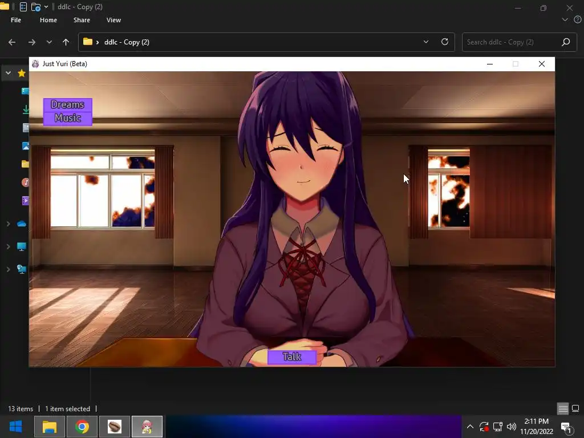Screen dimensions: 584x438
Task: Select Quick access star icon
Action: coord(22,73)
